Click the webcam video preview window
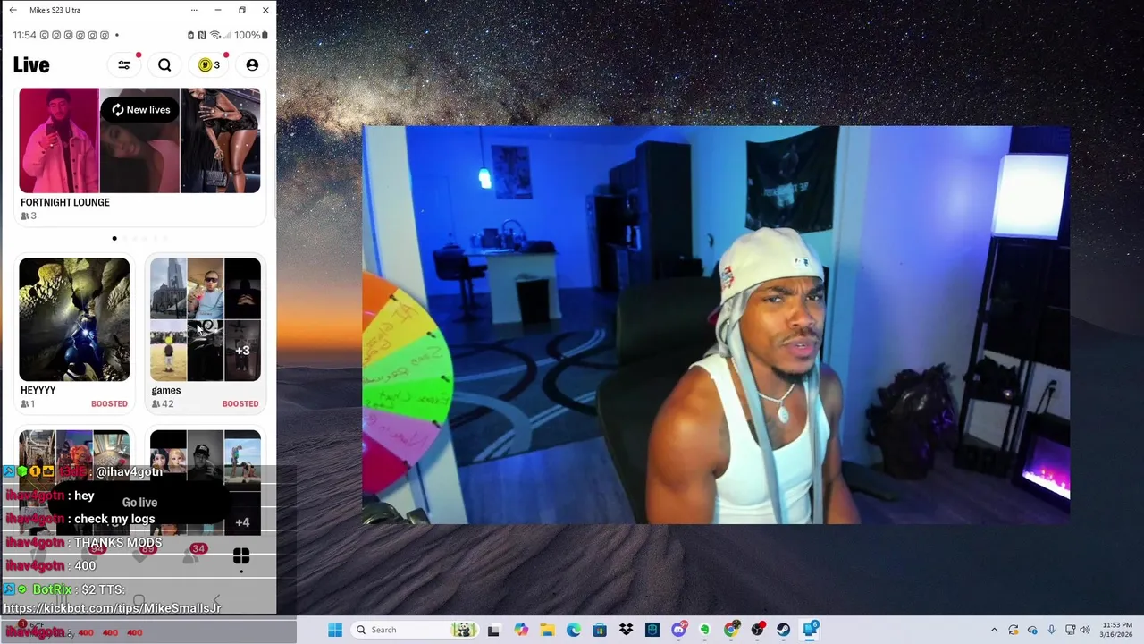The height and width of the screenshot is (644, 1144). pos(715,325)
